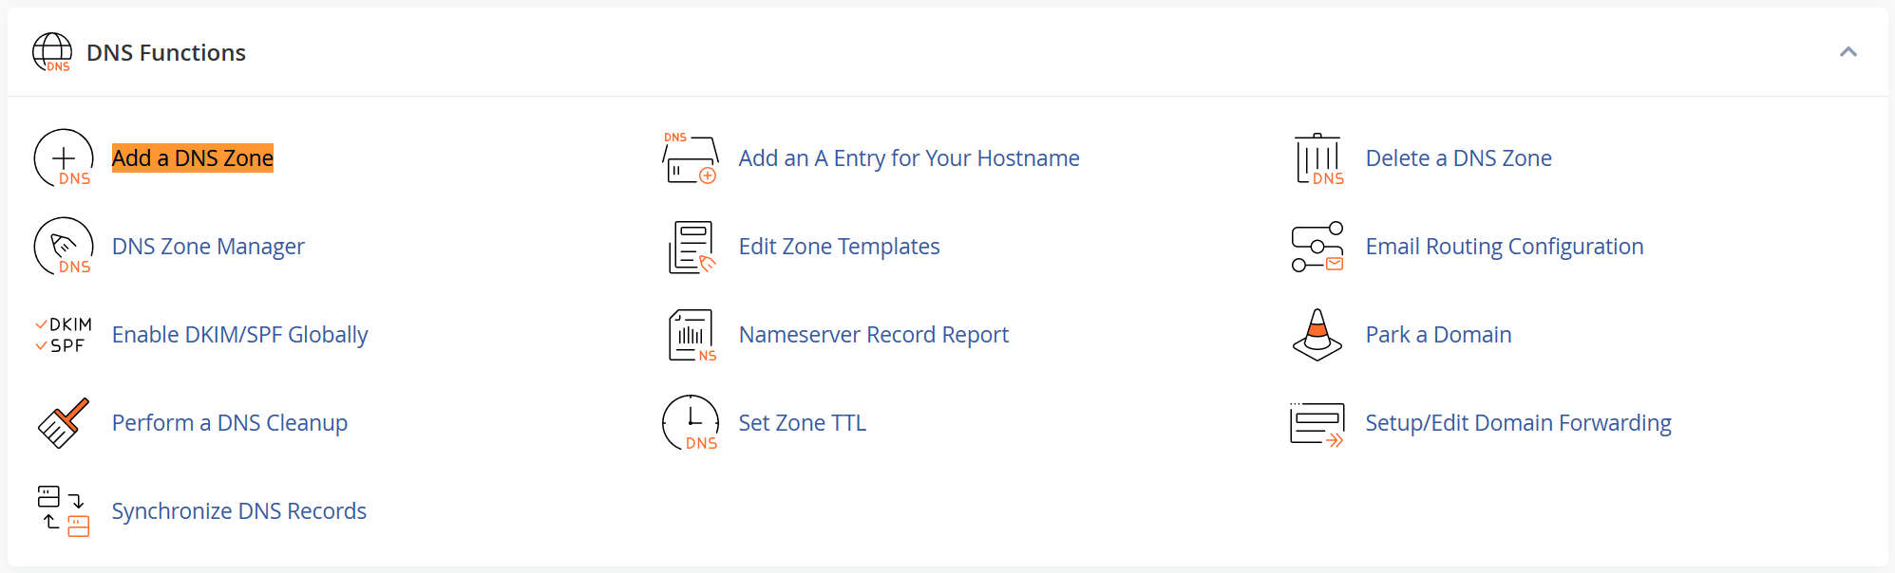Click the Set Zone TTL clock icon
Viewport: 1895px width, 573px height.
pos(691,422)
